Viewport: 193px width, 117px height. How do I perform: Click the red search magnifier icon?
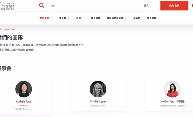(42, 5)
